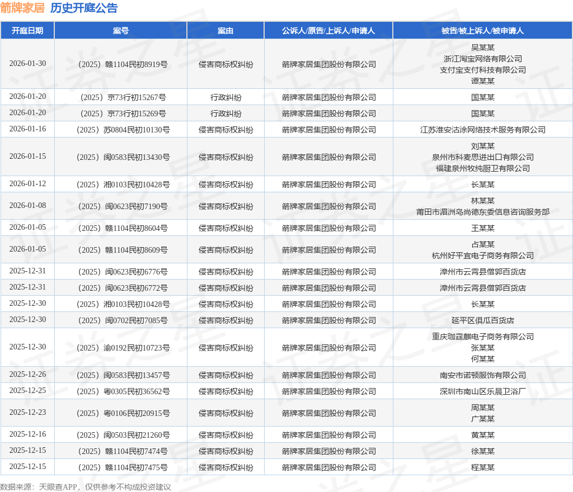Click defendant 徐某某
The image size is (573, 492).
[483, 451]
